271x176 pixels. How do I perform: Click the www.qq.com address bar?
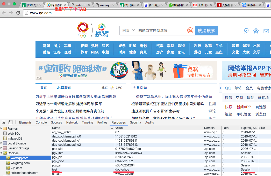point(147,13)
